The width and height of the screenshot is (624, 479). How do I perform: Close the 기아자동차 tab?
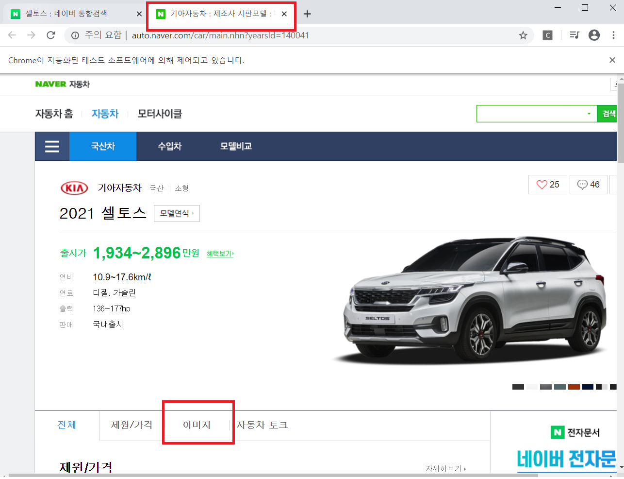pos(284,14)
